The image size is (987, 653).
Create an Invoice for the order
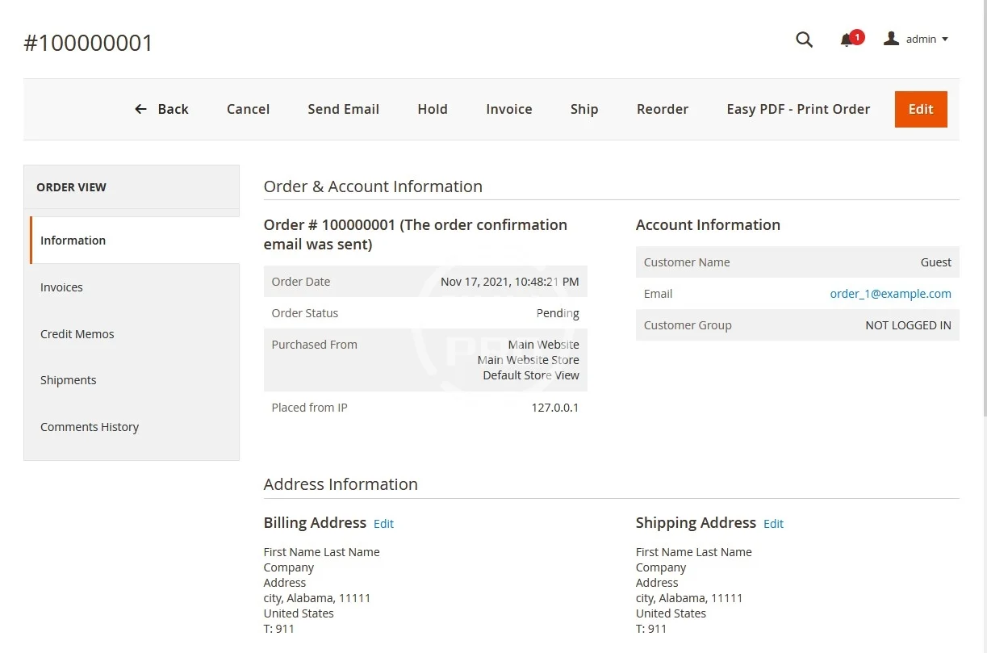[508, 109]
